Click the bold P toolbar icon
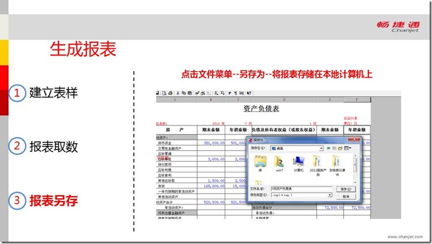Image resolution: width=432 pixels, height=244 pixels. click(x=230, y=93)
